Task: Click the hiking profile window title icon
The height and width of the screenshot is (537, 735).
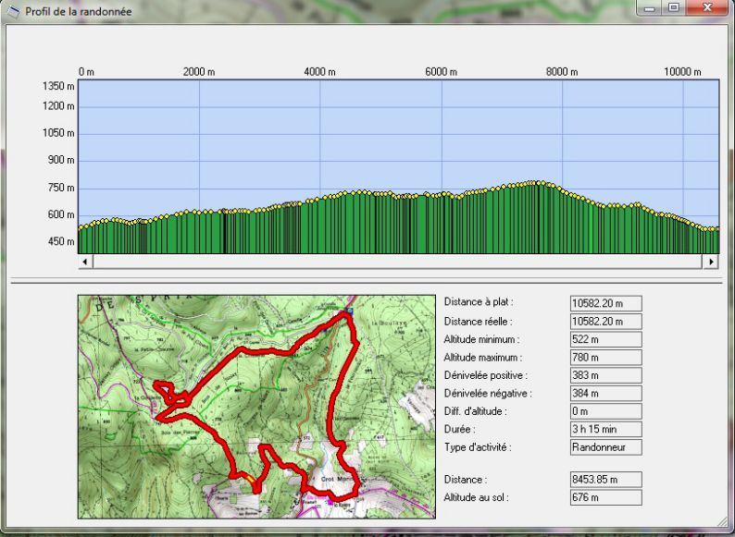Action: 12,11
